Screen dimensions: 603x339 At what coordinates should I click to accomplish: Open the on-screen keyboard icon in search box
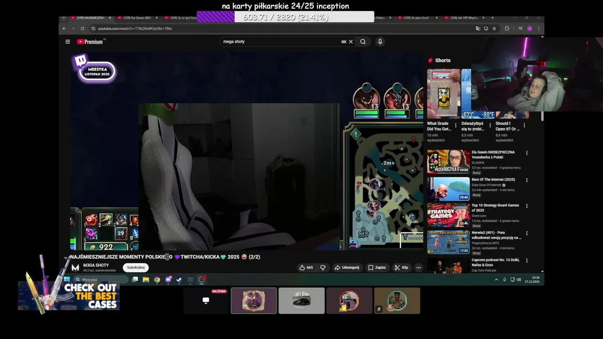tap(344, 41)
